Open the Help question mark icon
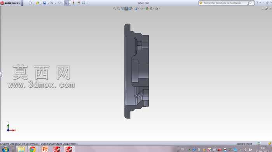 257,3
